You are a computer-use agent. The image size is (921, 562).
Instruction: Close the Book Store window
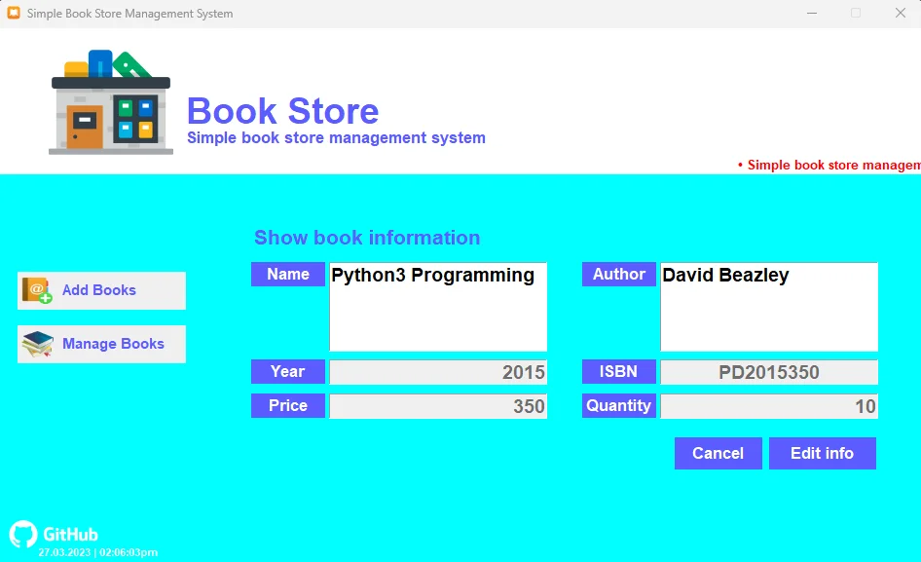click(x=900, y=13)
